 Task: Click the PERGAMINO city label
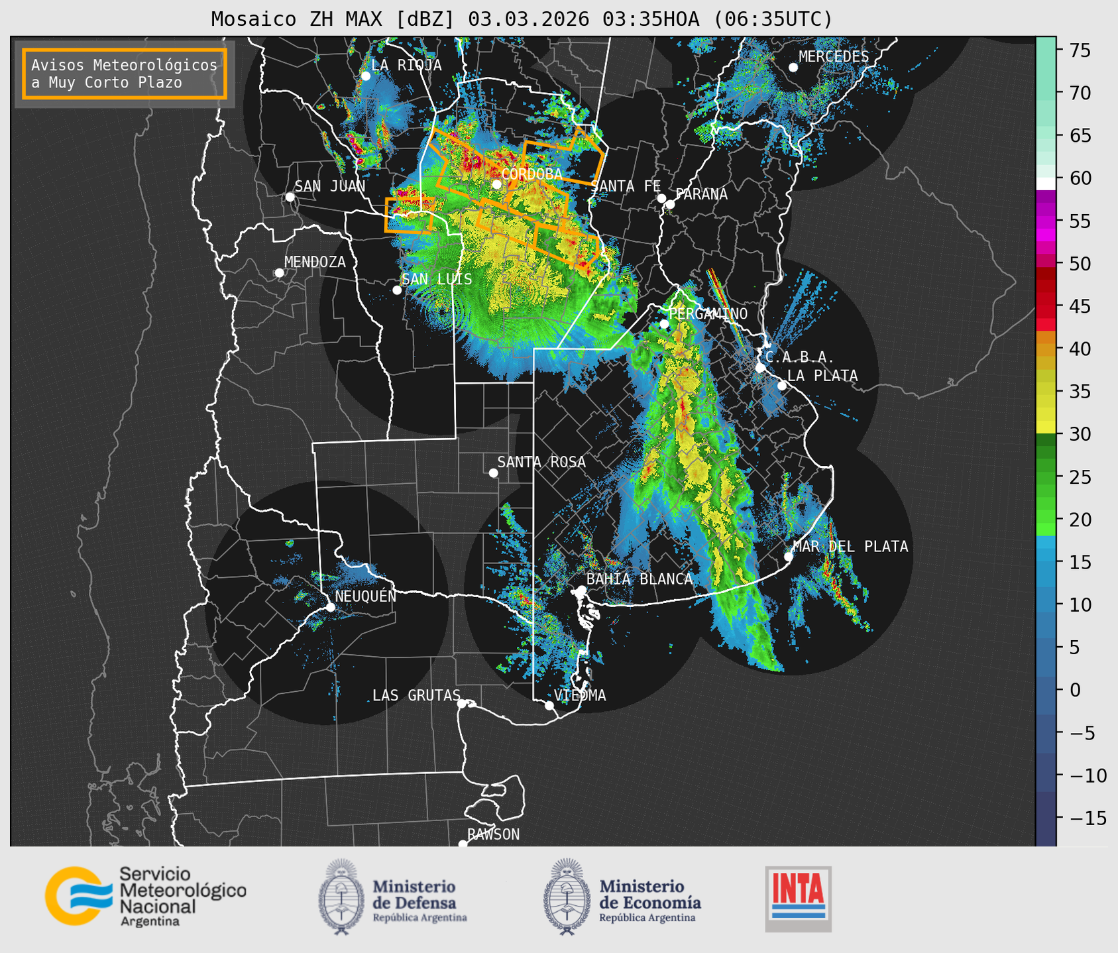coord(708,313)
